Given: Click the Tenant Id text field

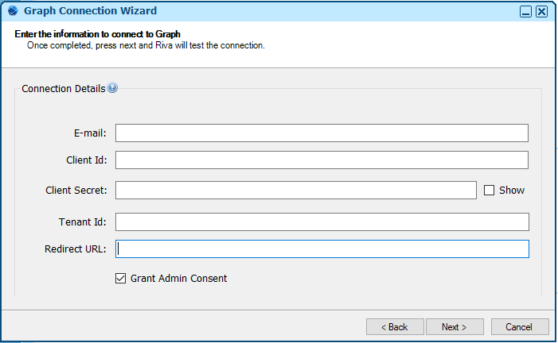Looking at the screenshot, I should pos(322,222).
